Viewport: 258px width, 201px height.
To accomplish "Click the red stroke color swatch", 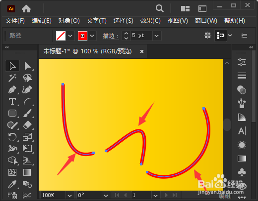I will (x=82, y=36).
